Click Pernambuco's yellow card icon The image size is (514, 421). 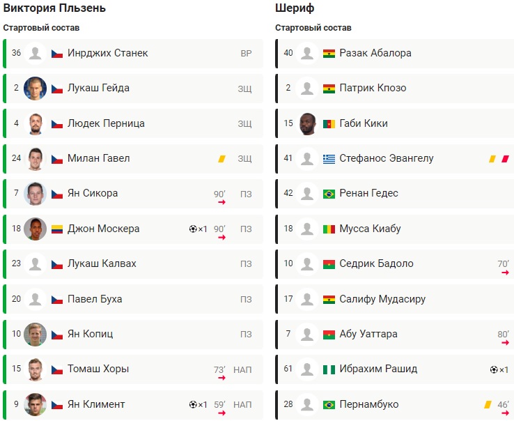coord(488,404)
